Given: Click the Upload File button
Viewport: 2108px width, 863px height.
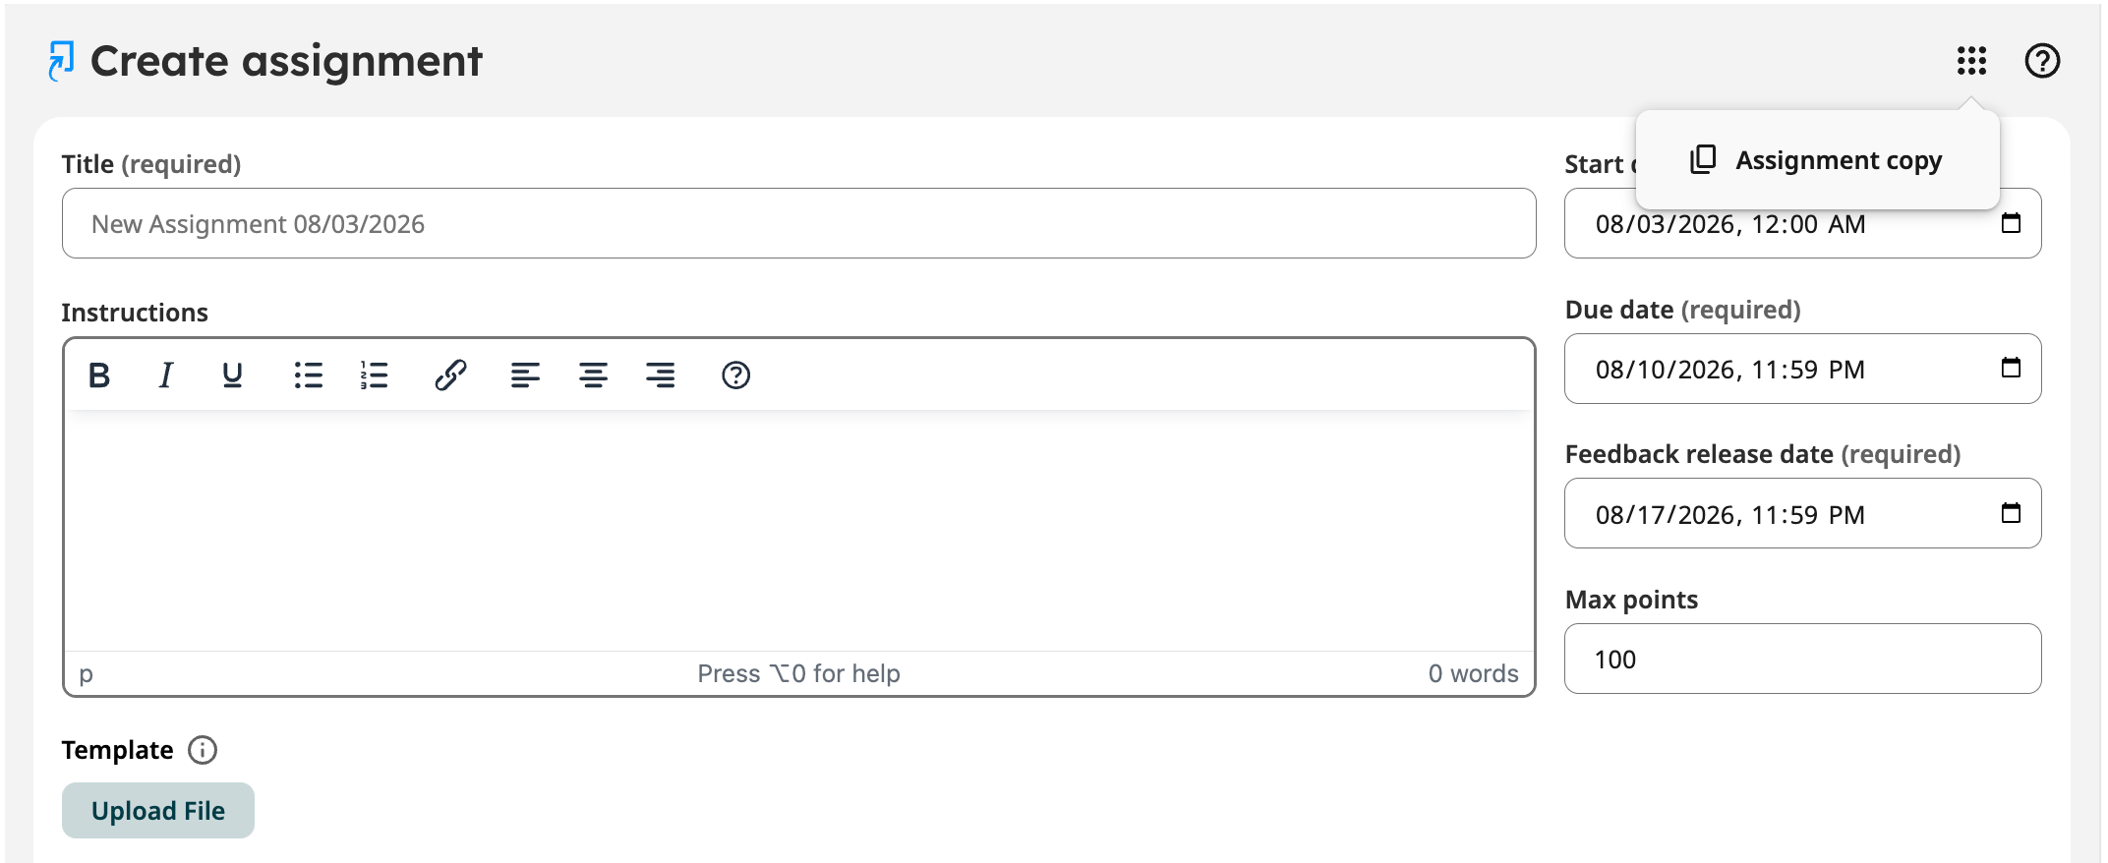Looking at the screenshot, I should point(158,810).
